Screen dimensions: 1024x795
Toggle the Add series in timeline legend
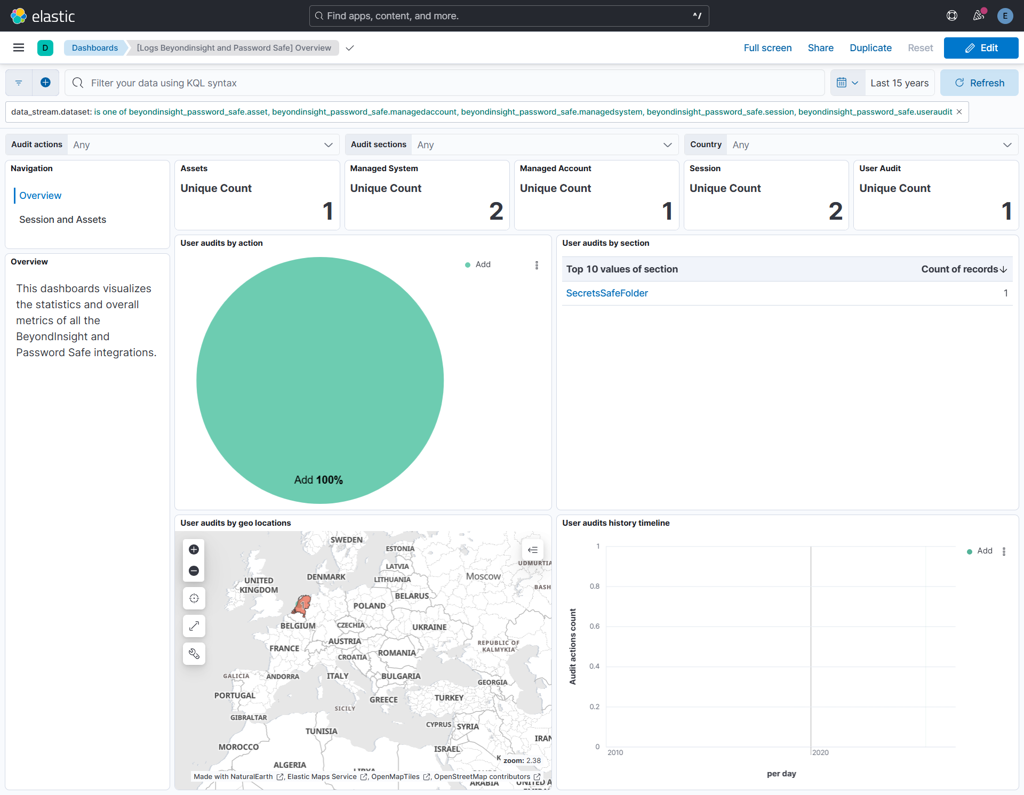tap(984, 551)
